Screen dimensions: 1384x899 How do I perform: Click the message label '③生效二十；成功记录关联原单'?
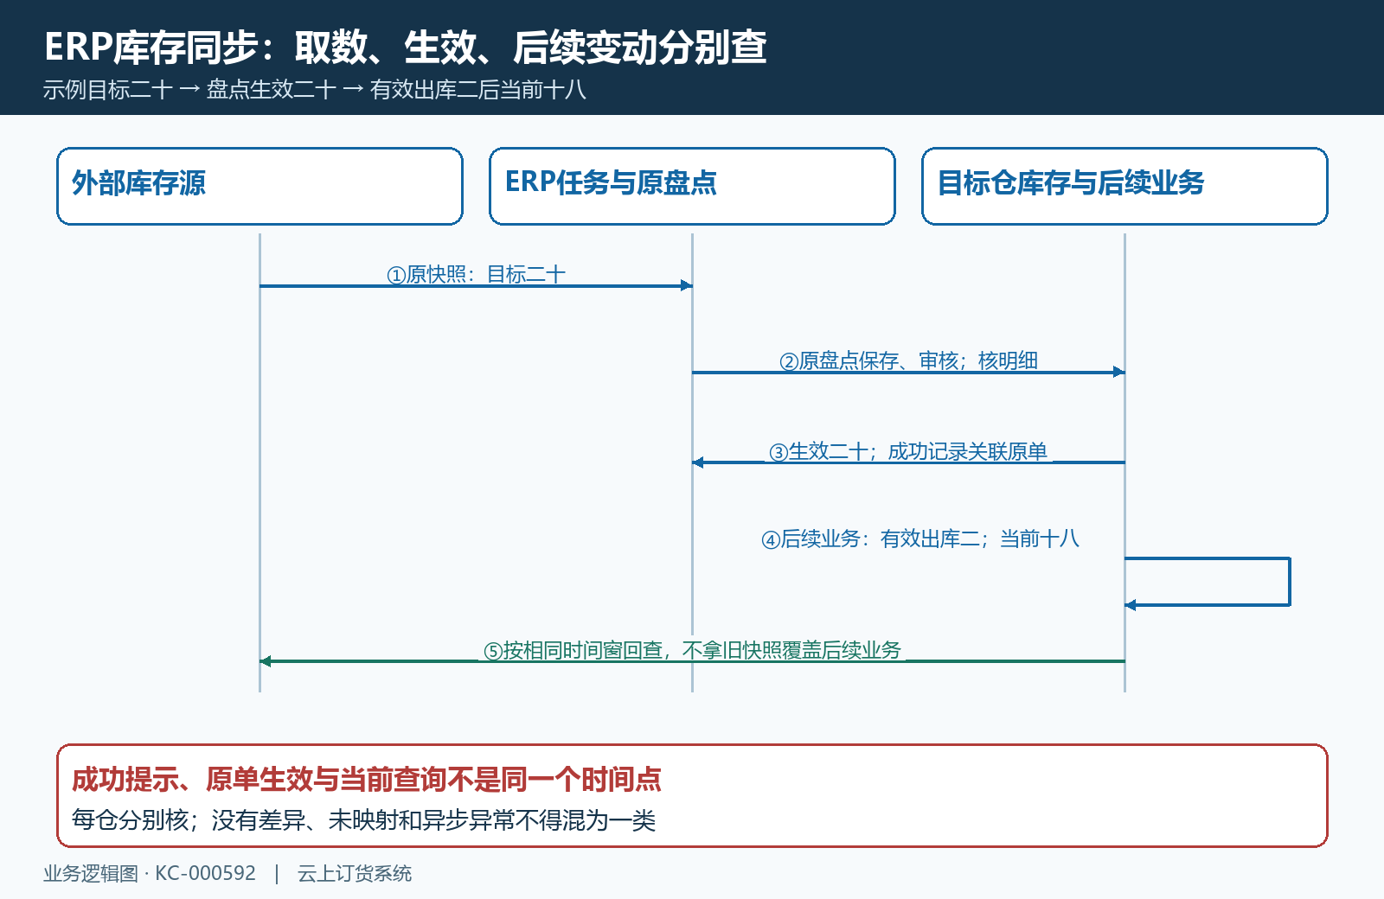point(908,451)
